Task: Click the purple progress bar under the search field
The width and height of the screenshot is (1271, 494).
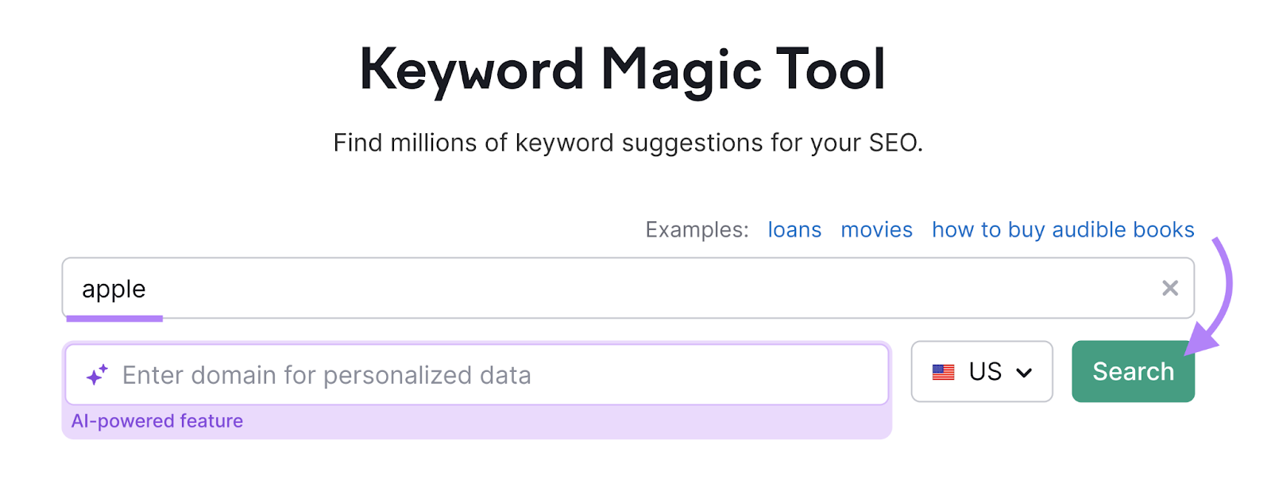Action: coord(115,318)
